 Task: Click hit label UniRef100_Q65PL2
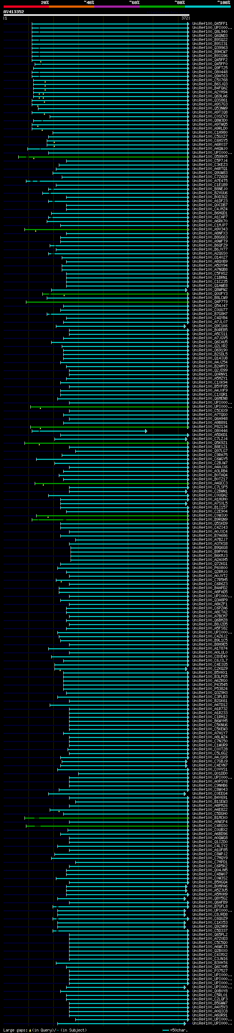tap(210, 934)
